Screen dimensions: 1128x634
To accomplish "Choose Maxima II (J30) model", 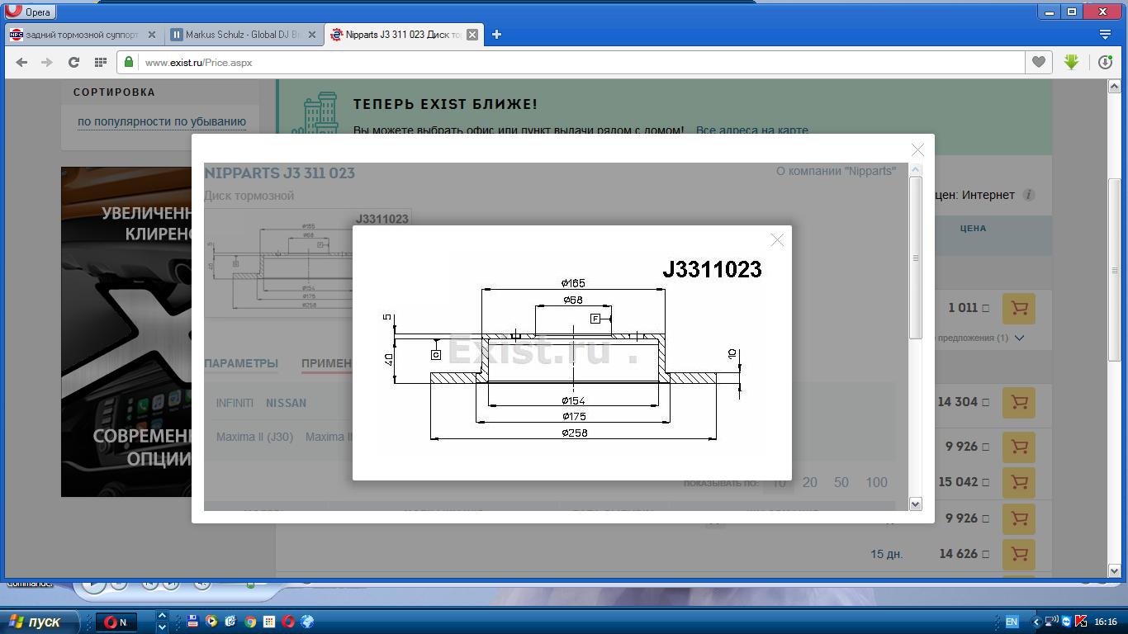I will click(x=254, y=437).
